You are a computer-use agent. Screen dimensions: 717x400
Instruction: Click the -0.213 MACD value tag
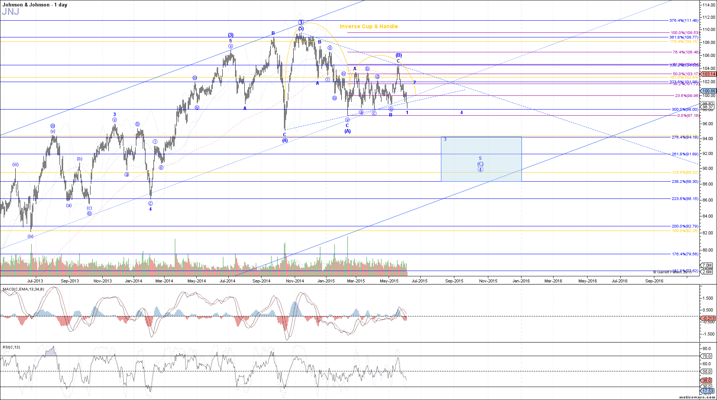708,318
